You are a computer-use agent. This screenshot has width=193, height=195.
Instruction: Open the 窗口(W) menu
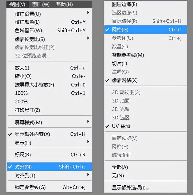41,5
